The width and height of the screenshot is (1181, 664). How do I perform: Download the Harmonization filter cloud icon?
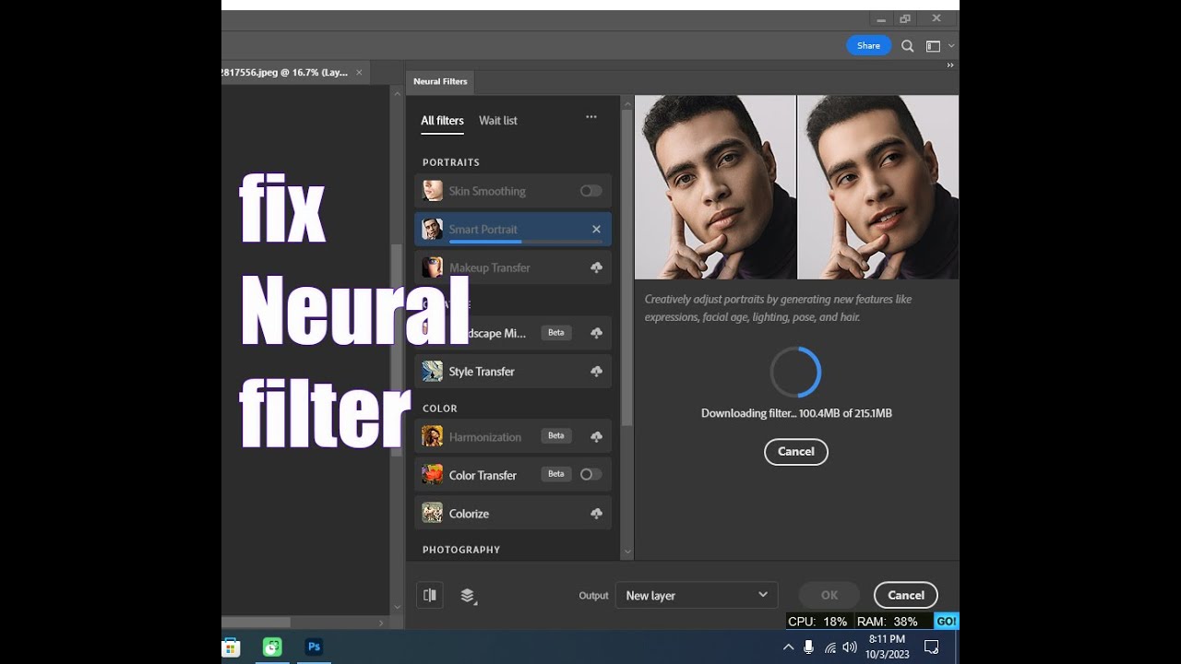pyautogui.click(x=596, y=436)
